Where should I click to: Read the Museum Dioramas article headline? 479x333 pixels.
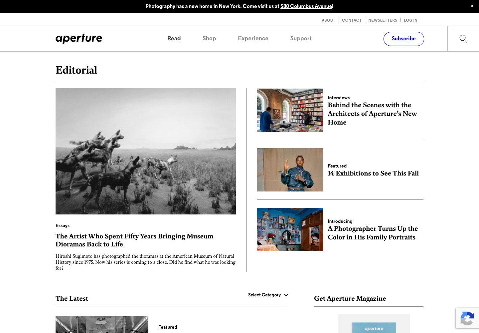(x=134, y=240)
